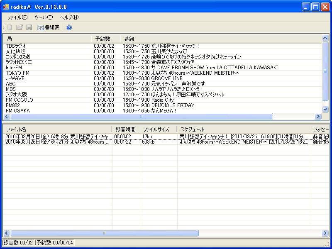
Task: Click the blue Help question mark icon
Action: pos(69,27)
